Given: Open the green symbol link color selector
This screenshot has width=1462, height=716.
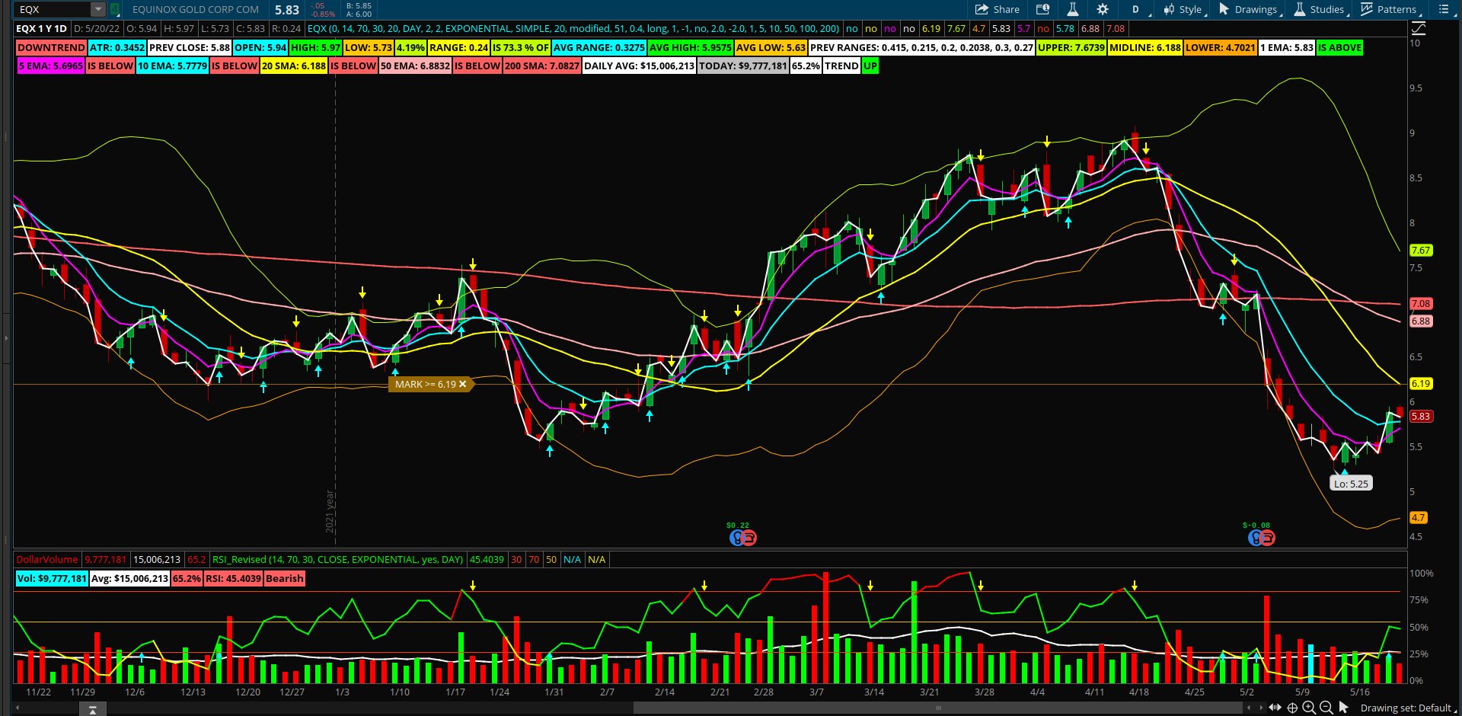Looking at the screenshot, I should pyautogui.click(x=115, y=9).
